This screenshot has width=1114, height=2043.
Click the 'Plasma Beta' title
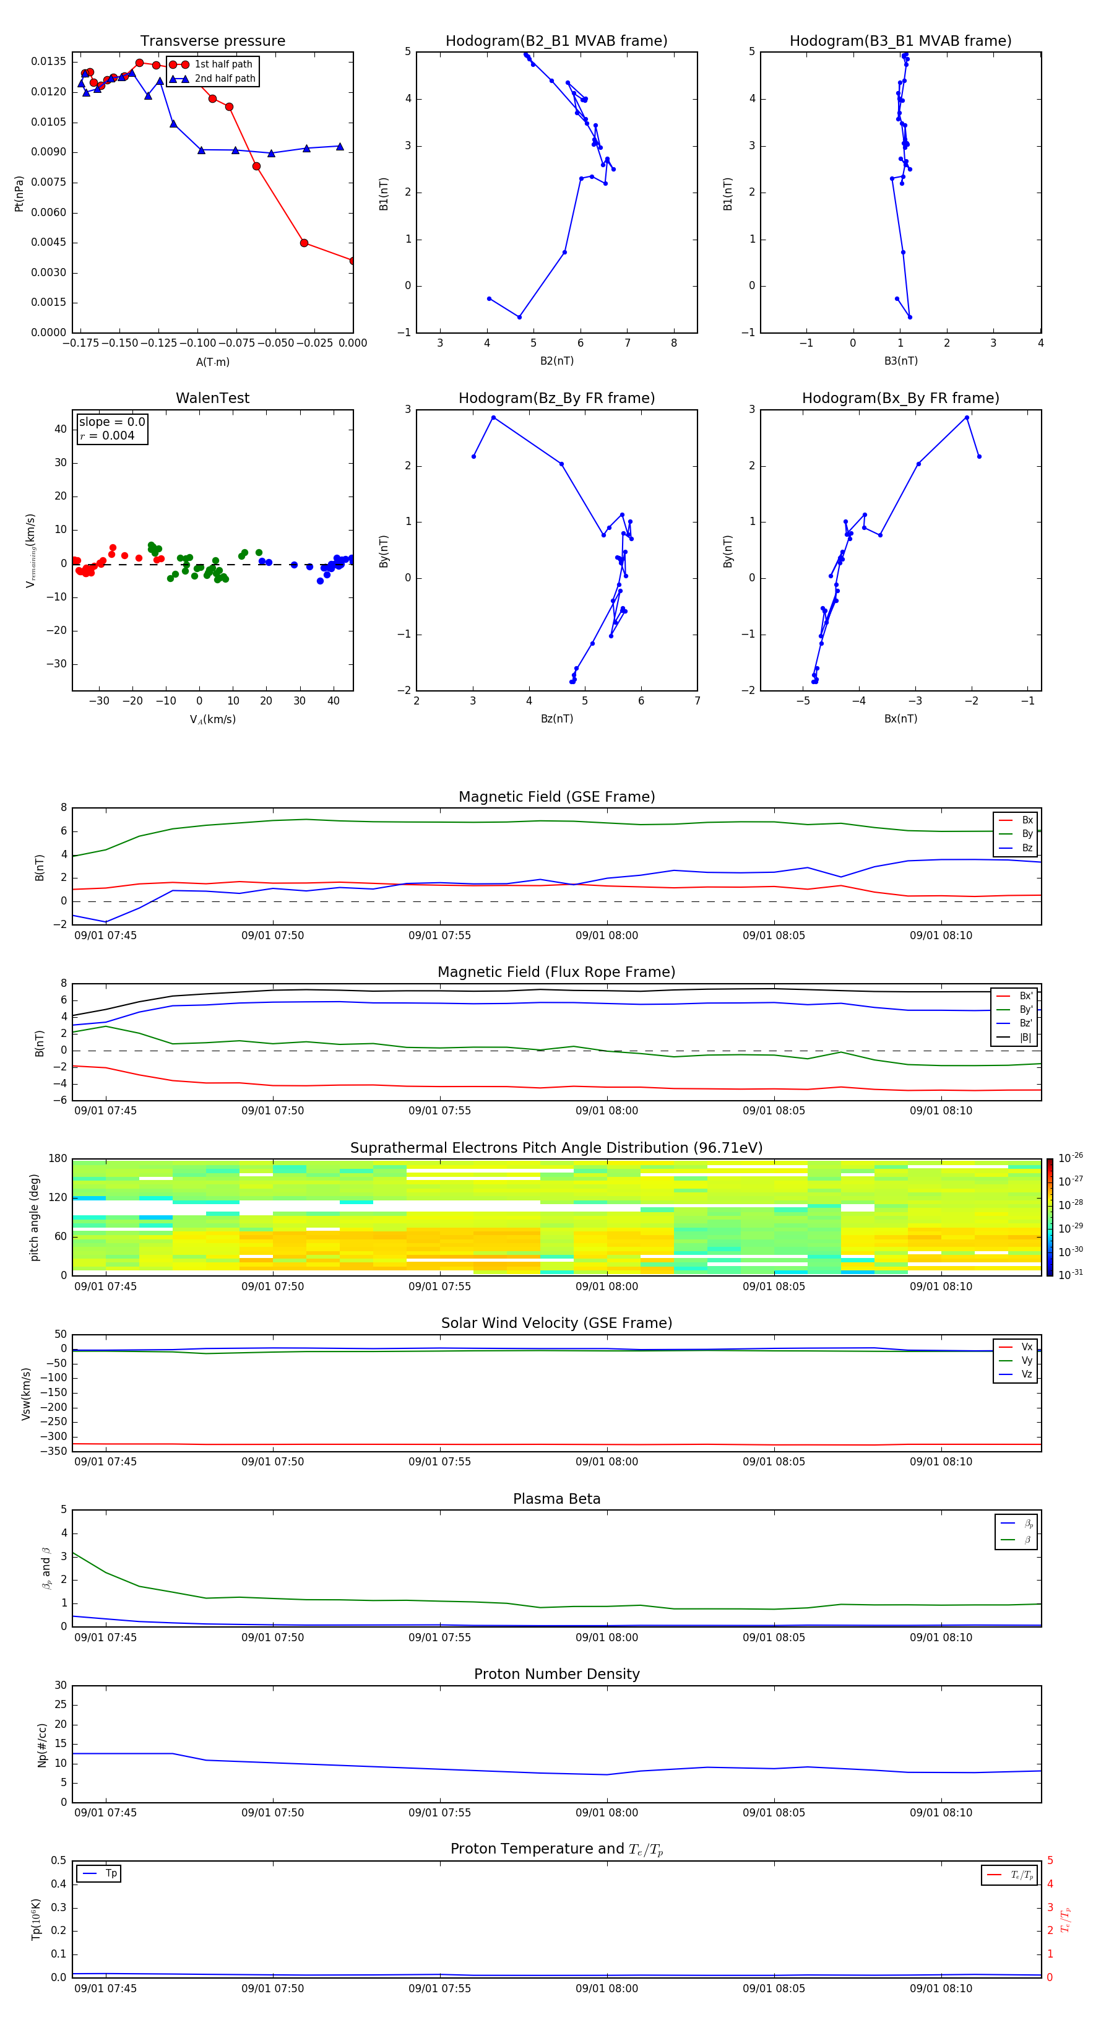pyautogui.click(x=556, y=1499)
